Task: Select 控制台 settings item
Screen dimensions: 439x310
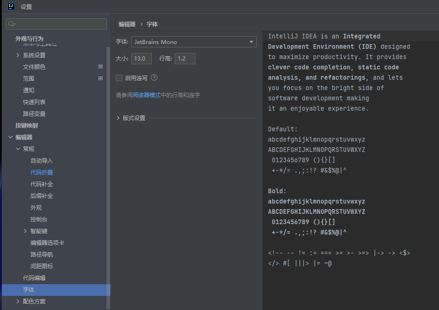Action: [39, 219]
